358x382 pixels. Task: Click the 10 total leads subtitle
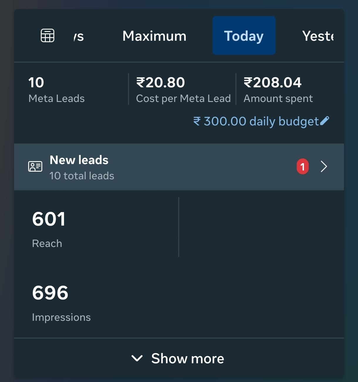click(82, 176)
